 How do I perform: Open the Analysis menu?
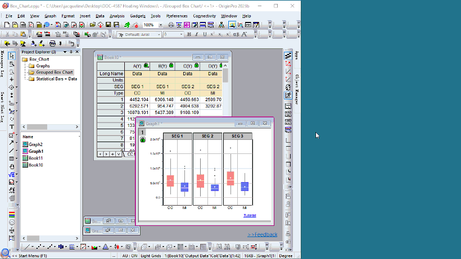coord(117,16)
